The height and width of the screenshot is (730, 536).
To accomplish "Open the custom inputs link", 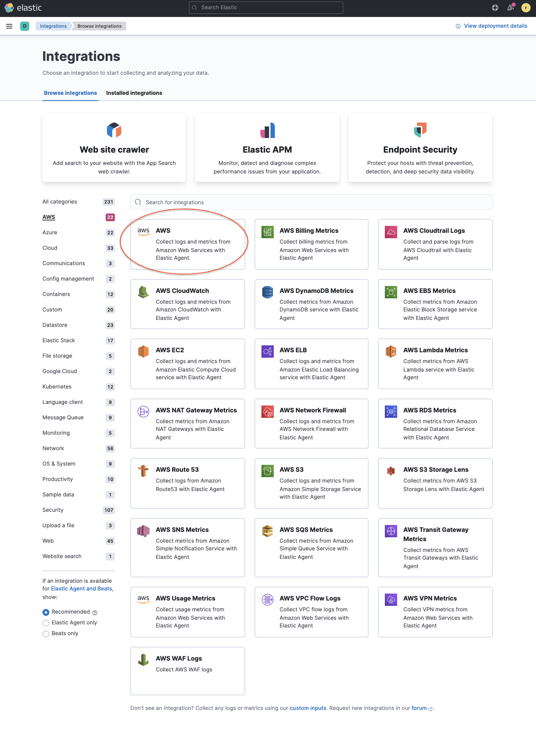I will tap(308, 708).
